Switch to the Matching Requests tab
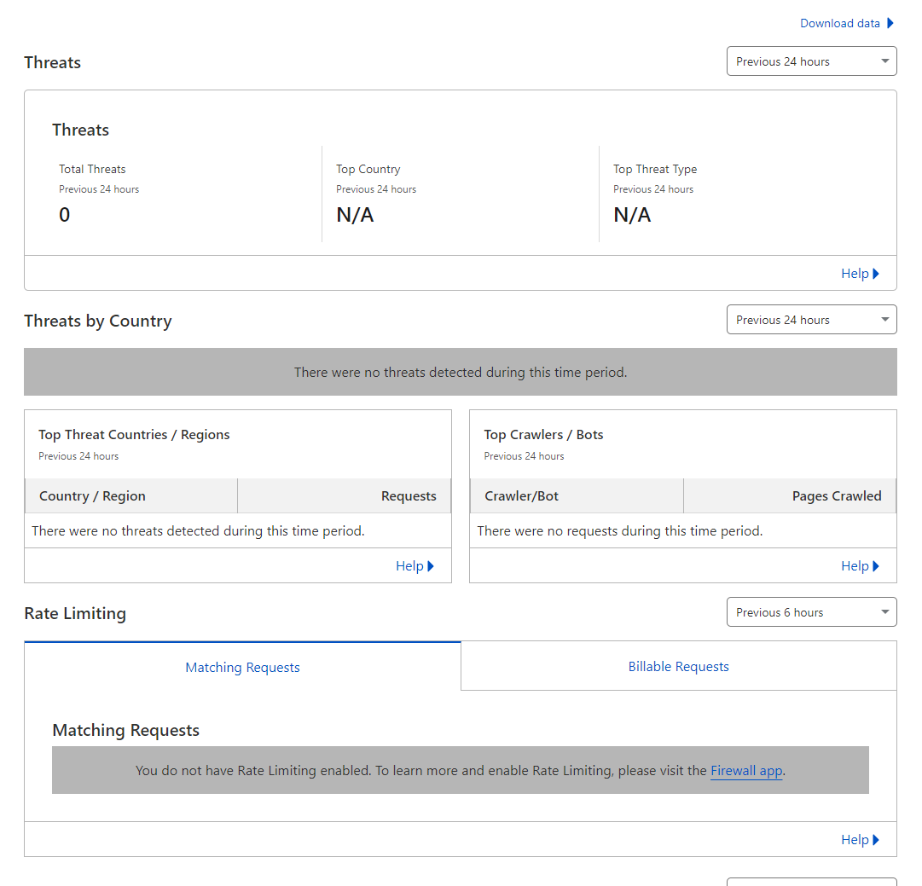This screenshot has height=886, width=922. (x=242, y=668)
